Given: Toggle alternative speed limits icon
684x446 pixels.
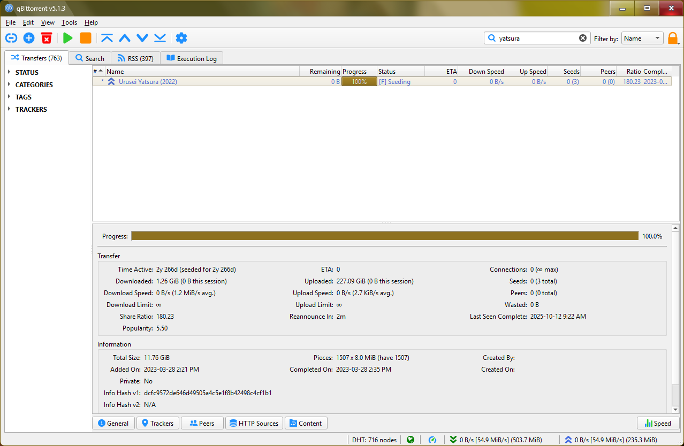Looking at the screenshot, I should click(x=432, y=440).
